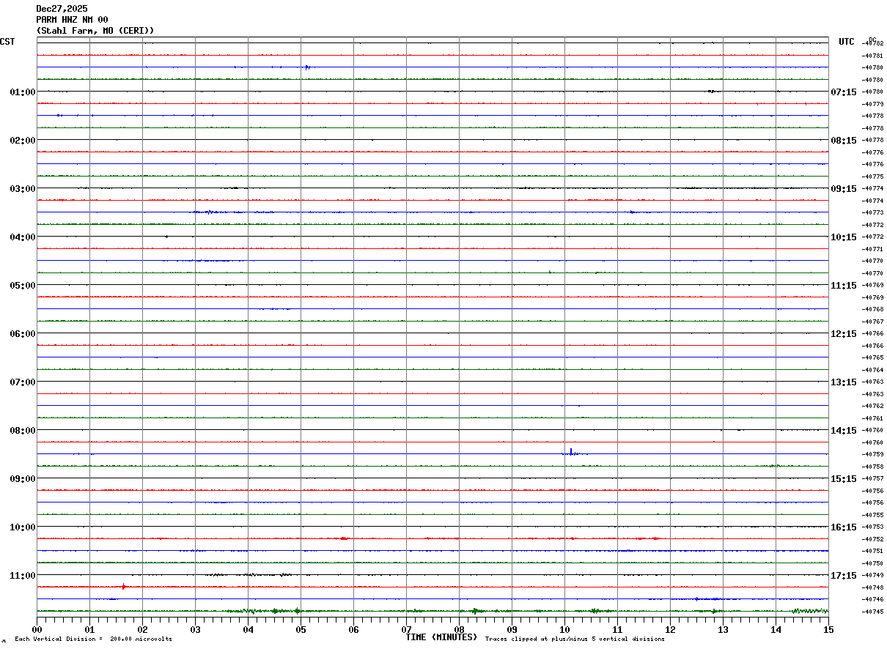Select the 01:00 CST time label

point(23,92)
